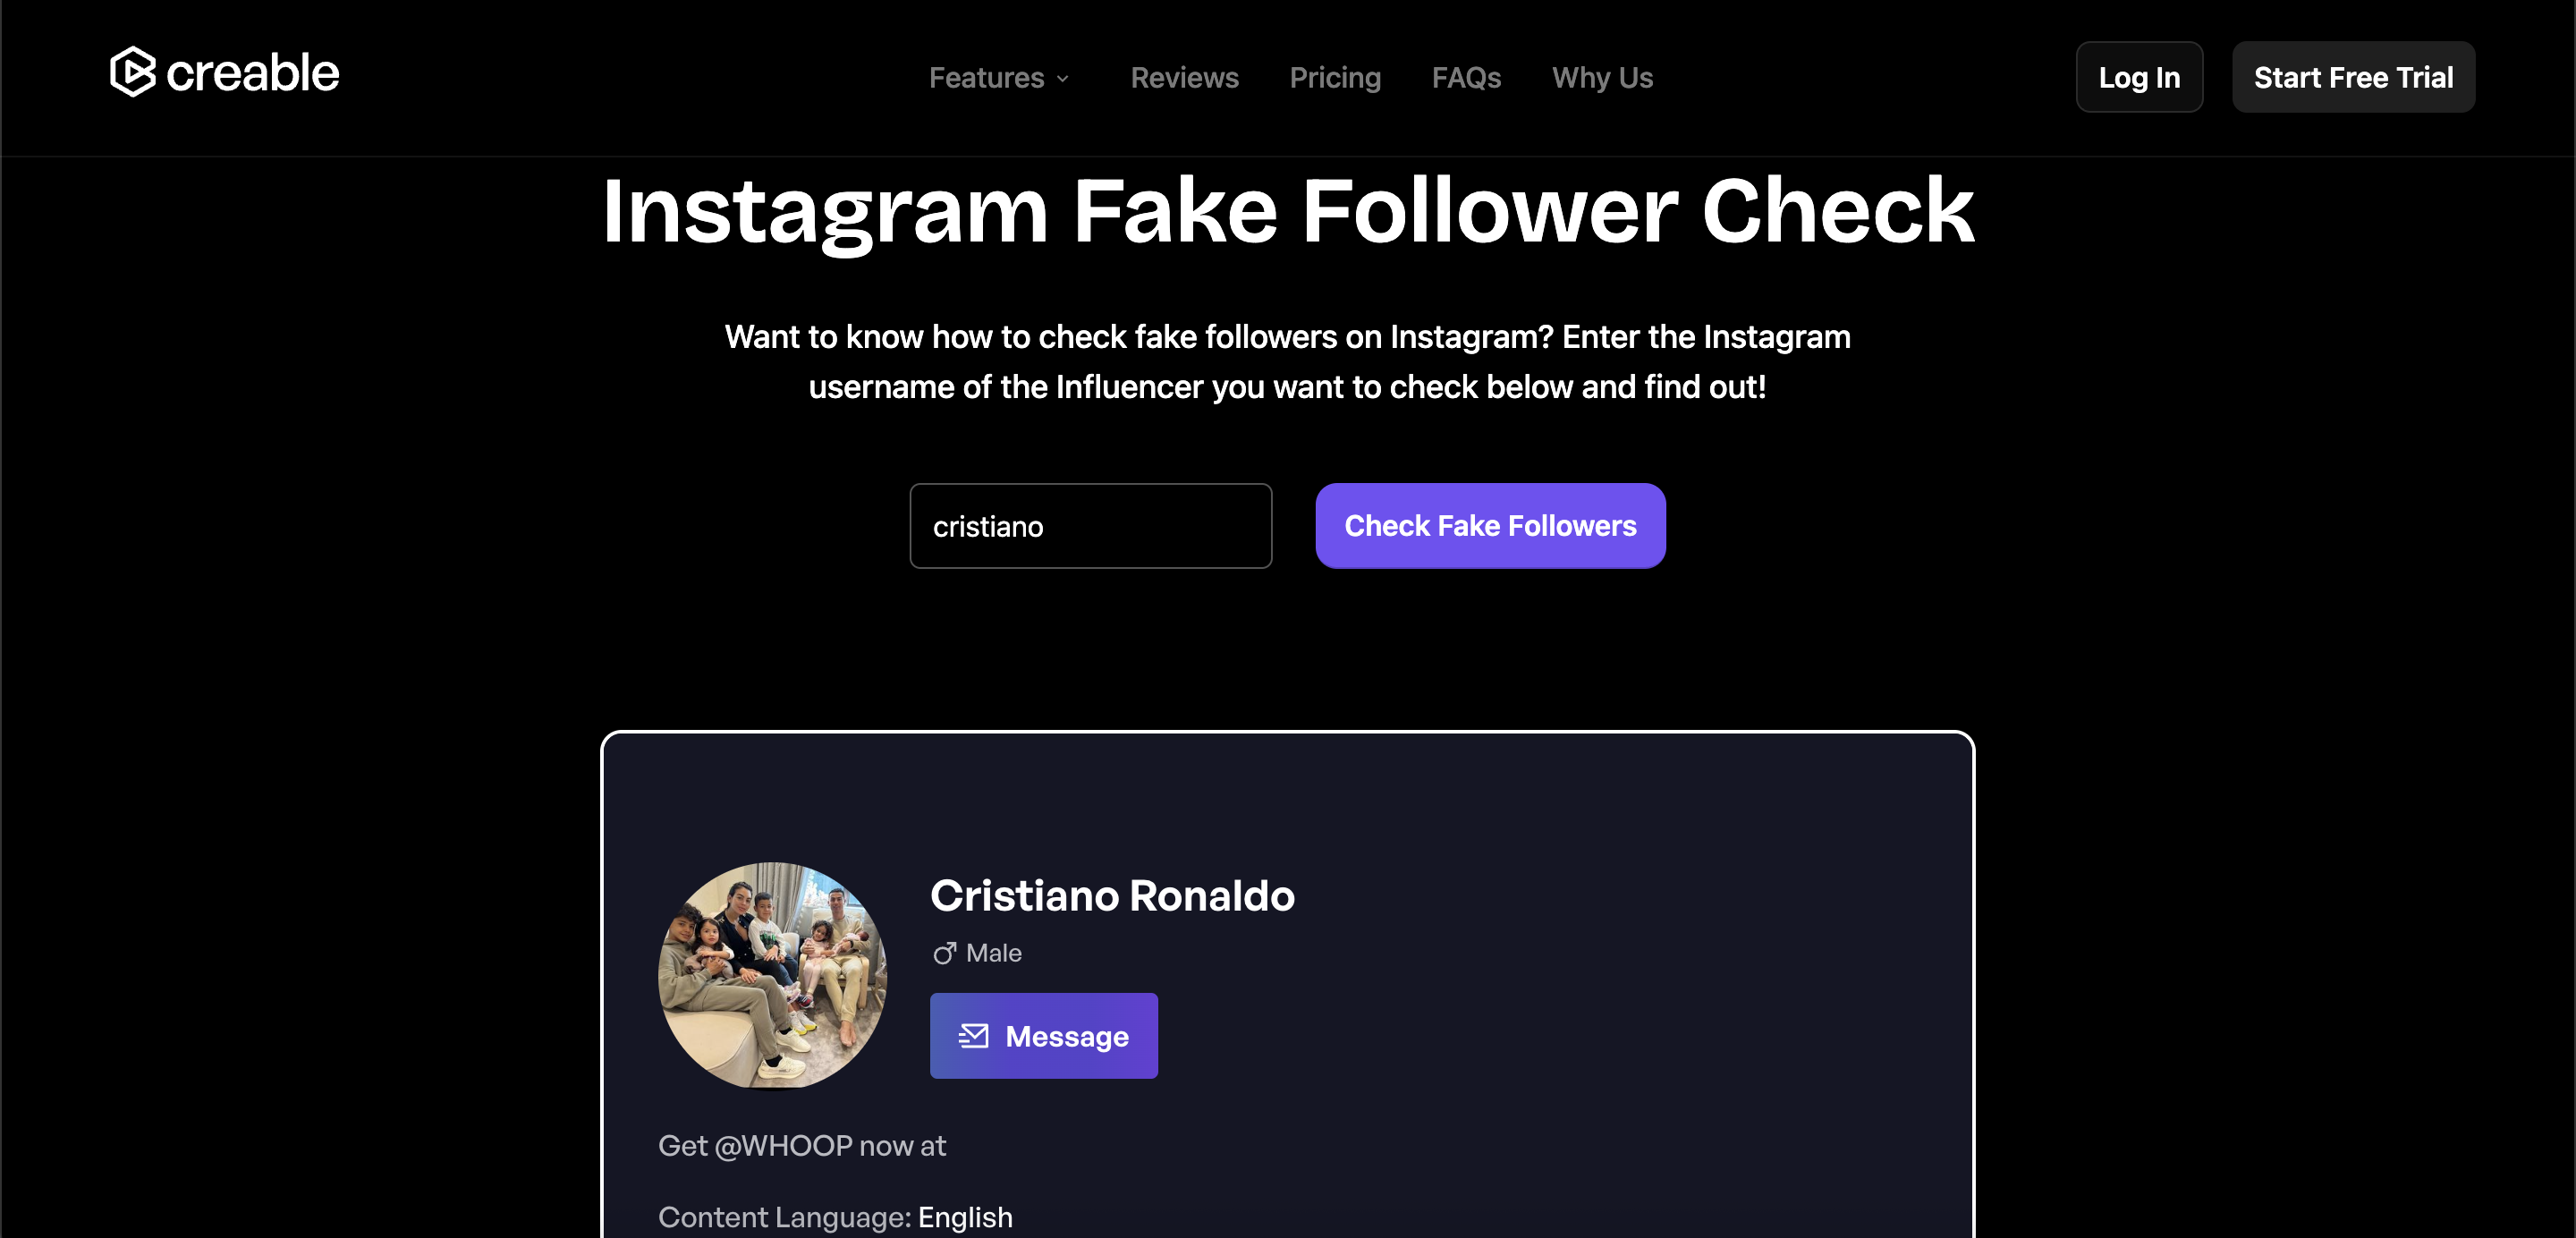Select the Why Us nav item
Screen dimensions: 2576x1238
1602,78
